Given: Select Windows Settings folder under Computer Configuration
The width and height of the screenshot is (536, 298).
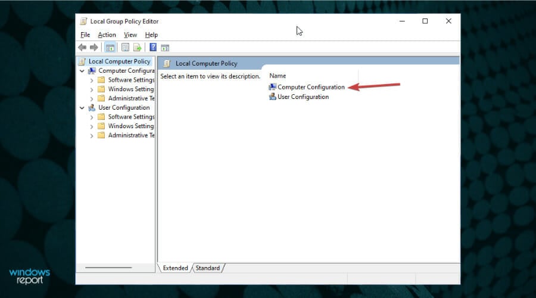Looking at the screenshot, I should click(x=131, y=89).
